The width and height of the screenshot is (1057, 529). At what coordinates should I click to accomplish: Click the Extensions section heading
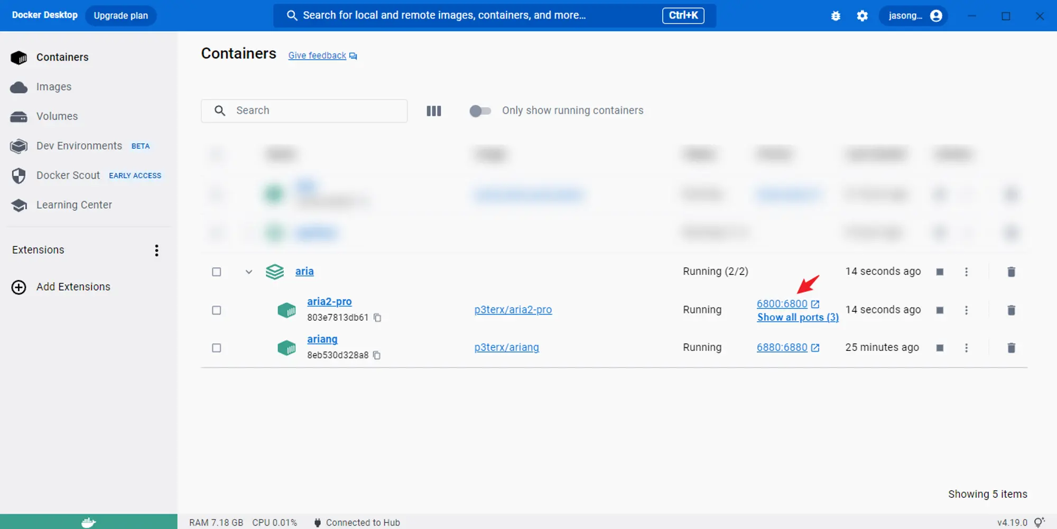click(x=38, y=250)
